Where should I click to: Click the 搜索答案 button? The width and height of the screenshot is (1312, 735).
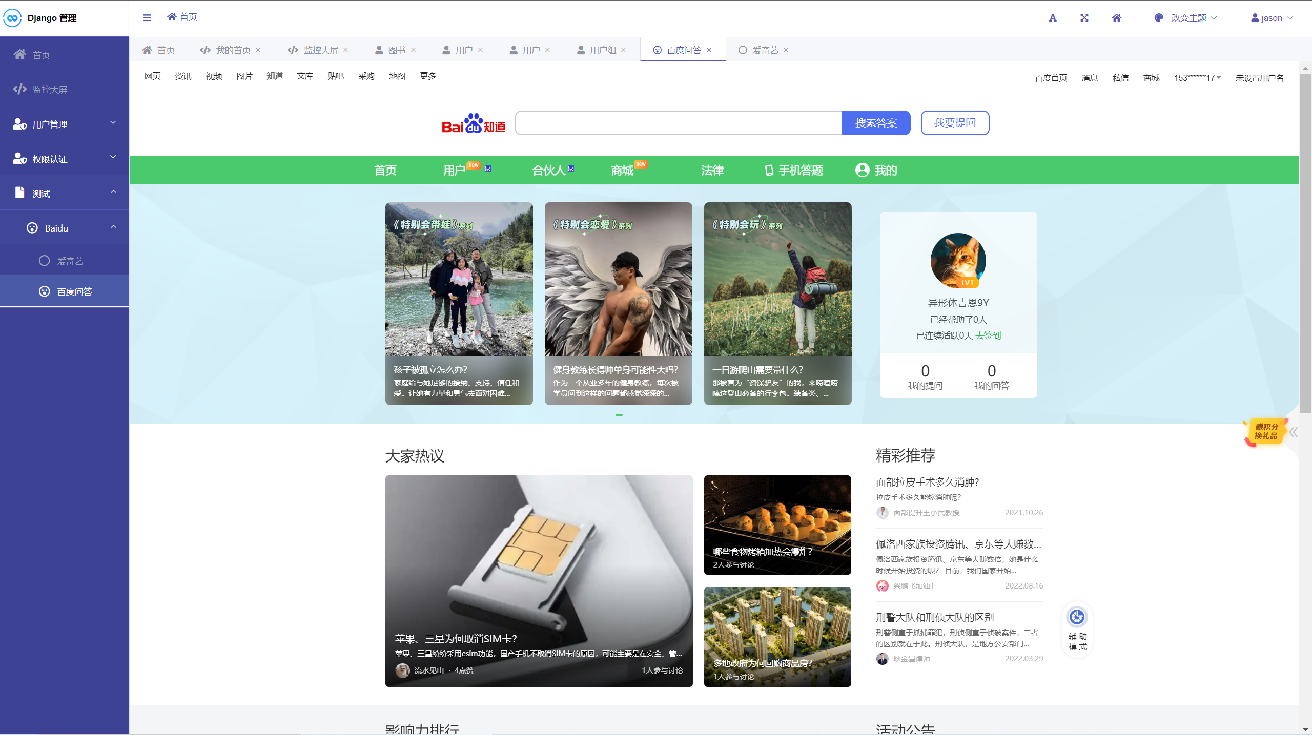point(876,123)
